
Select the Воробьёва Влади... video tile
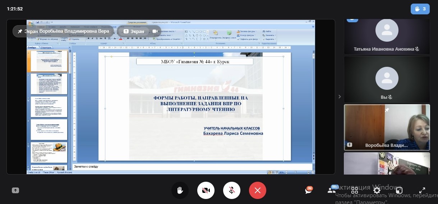click(387, 128)
